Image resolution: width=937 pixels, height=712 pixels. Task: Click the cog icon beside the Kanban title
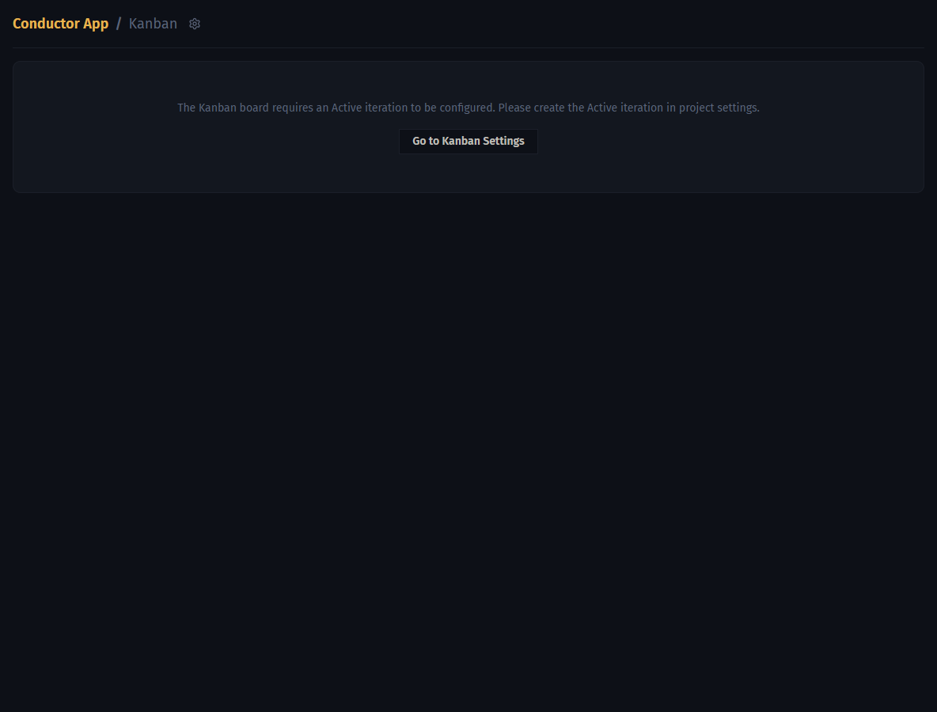(x=194, y=24)
